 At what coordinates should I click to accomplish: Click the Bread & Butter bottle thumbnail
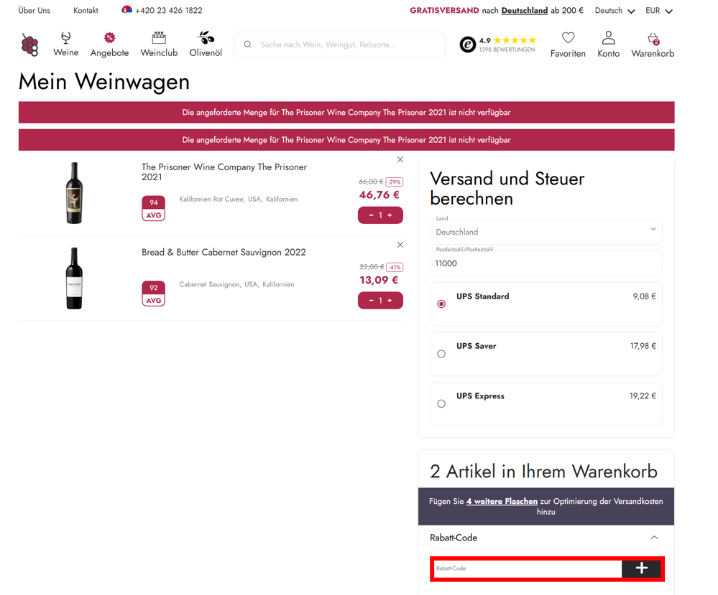click(74, 278)
